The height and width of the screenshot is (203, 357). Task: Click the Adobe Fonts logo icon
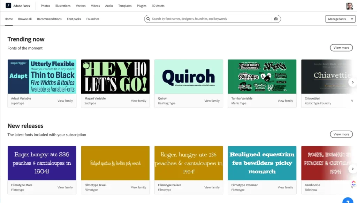[x=8, y=6]
